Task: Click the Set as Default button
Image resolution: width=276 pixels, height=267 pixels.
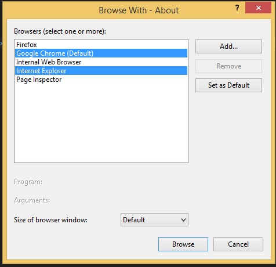Action: [x=228, y=85]
